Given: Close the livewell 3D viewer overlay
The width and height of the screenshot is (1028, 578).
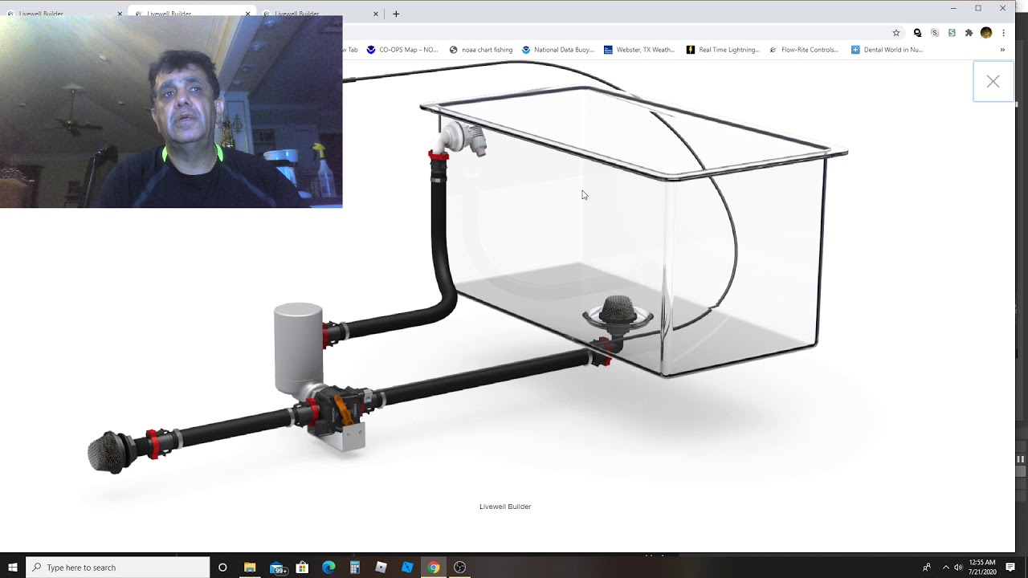Looking at the screenshot, I should (993, 82).
